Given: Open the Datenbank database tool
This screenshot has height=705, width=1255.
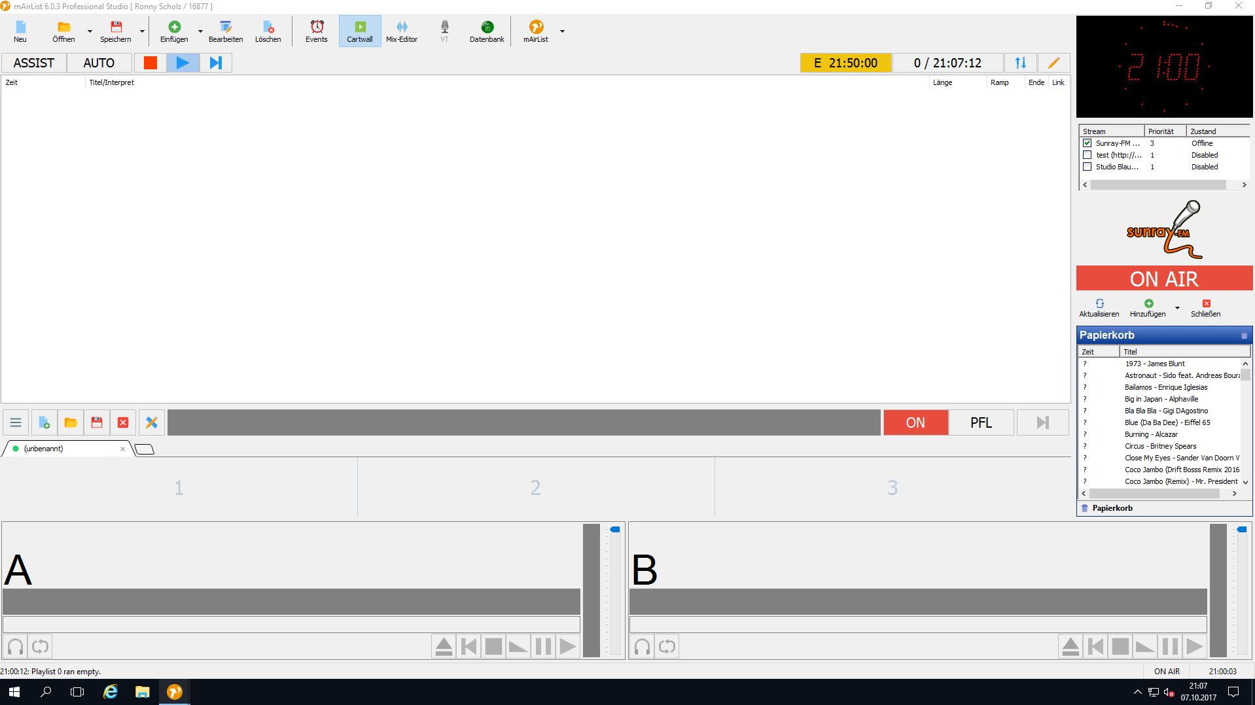Looking at the screenshot, I should click(x=487, y=31).
